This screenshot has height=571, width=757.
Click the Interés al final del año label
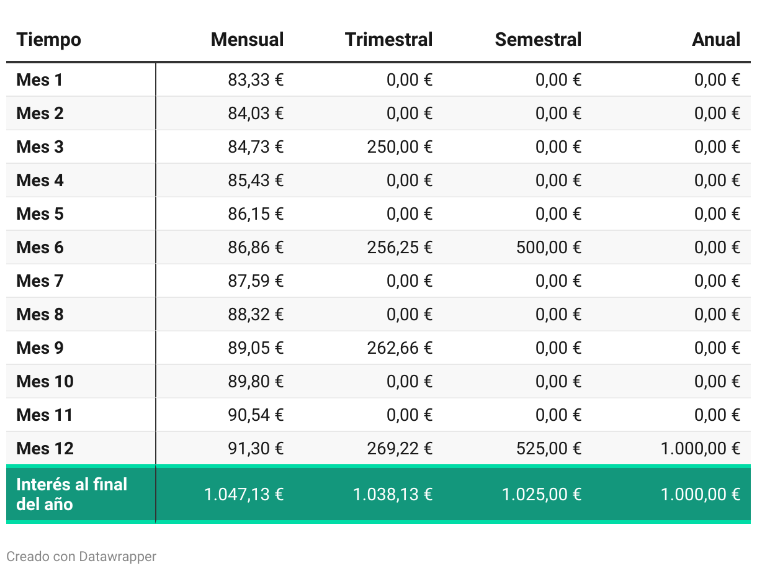[72, 494]
